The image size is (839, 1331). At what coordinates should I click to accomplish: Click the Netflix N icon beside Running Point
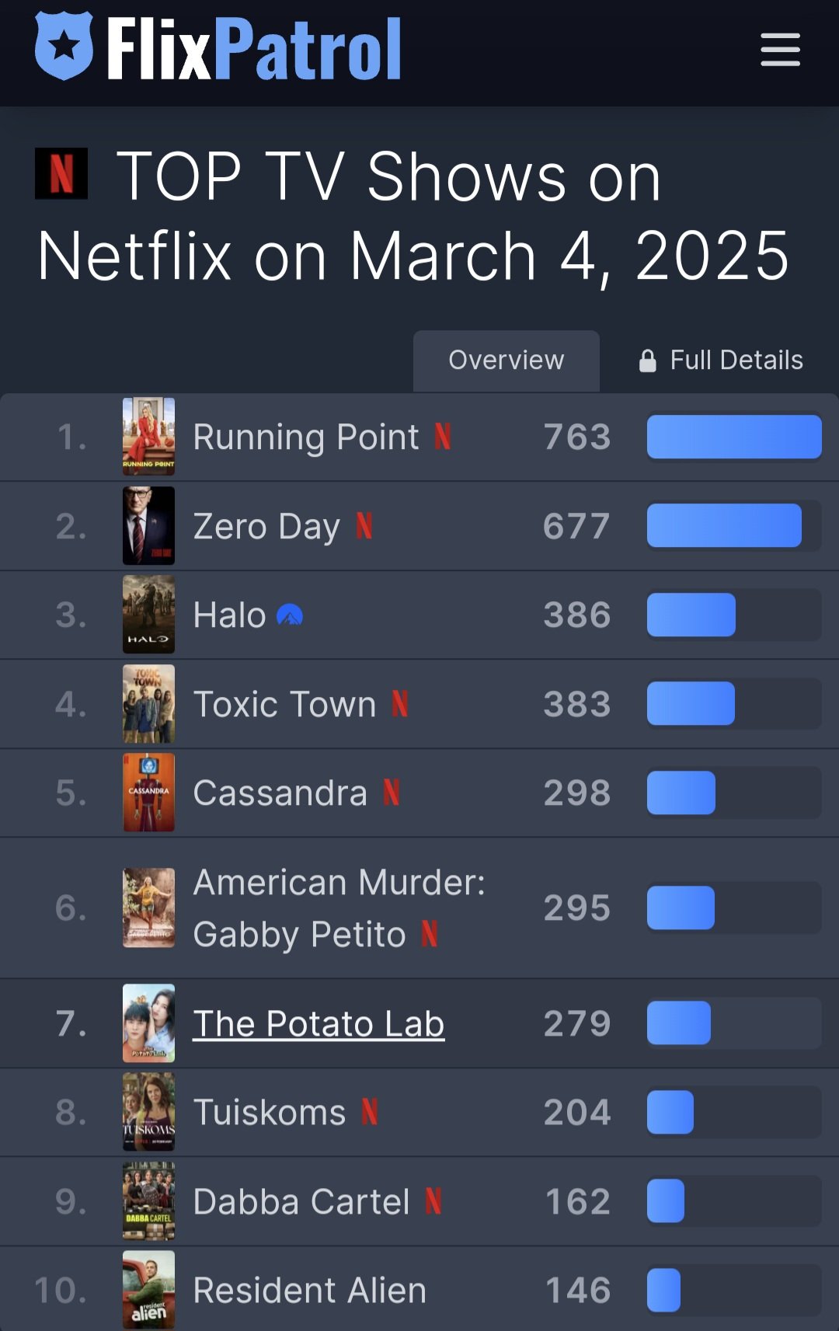[x=443, y=437]
